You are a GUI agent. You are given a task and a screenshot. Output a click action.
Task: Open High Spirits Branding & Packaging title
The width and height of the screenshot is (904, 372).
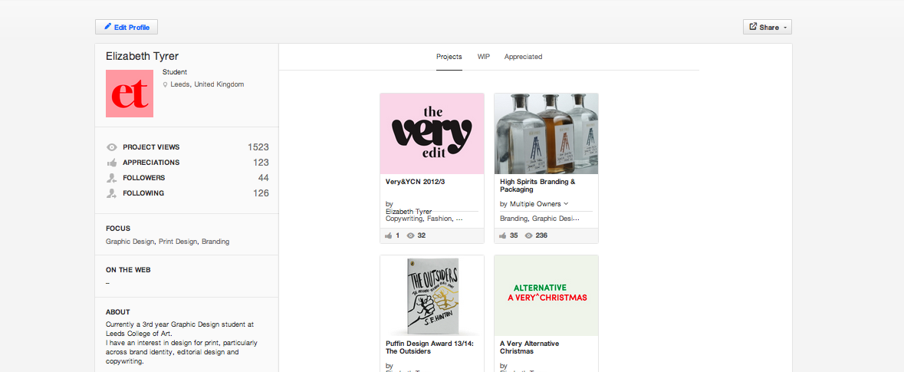pos(537,185)
